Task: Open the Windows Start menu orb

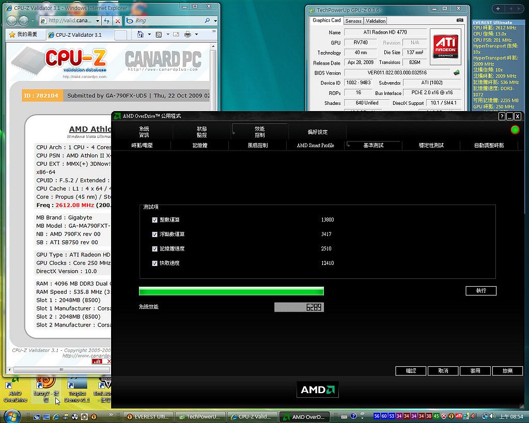Action: point(11,417)
